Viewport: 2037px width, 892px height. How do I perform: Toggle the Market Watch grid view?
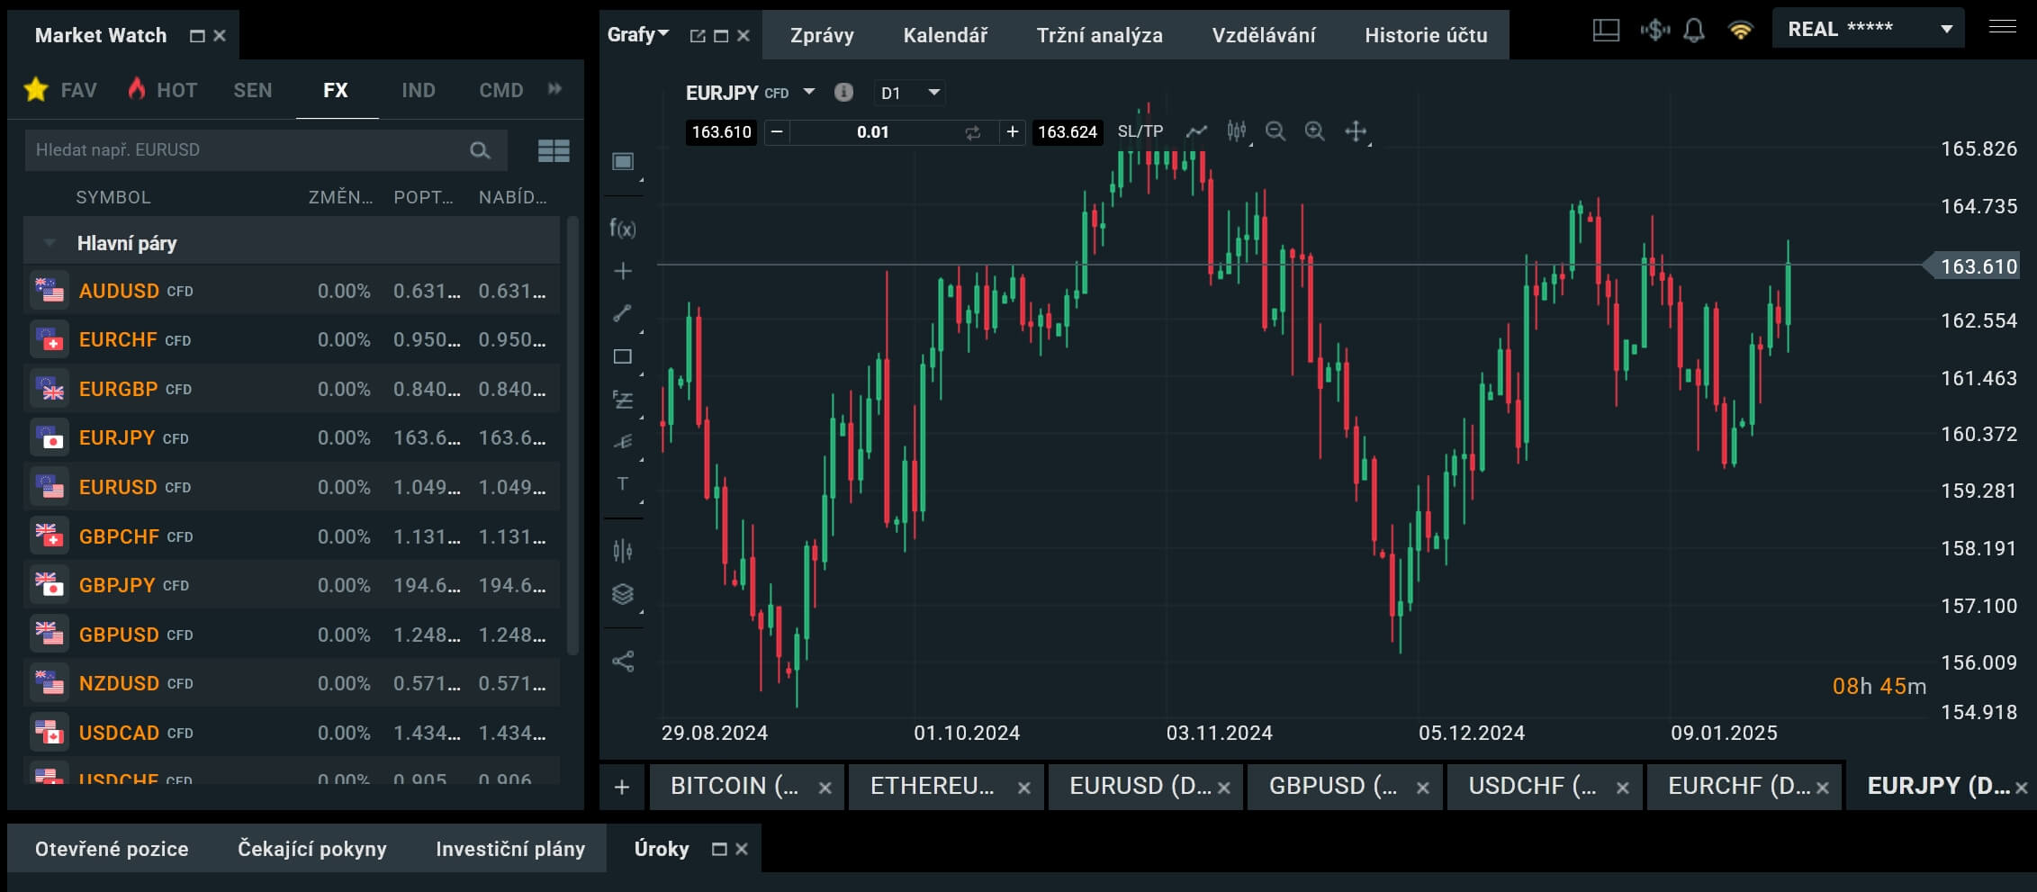click(x=553, y=150)
